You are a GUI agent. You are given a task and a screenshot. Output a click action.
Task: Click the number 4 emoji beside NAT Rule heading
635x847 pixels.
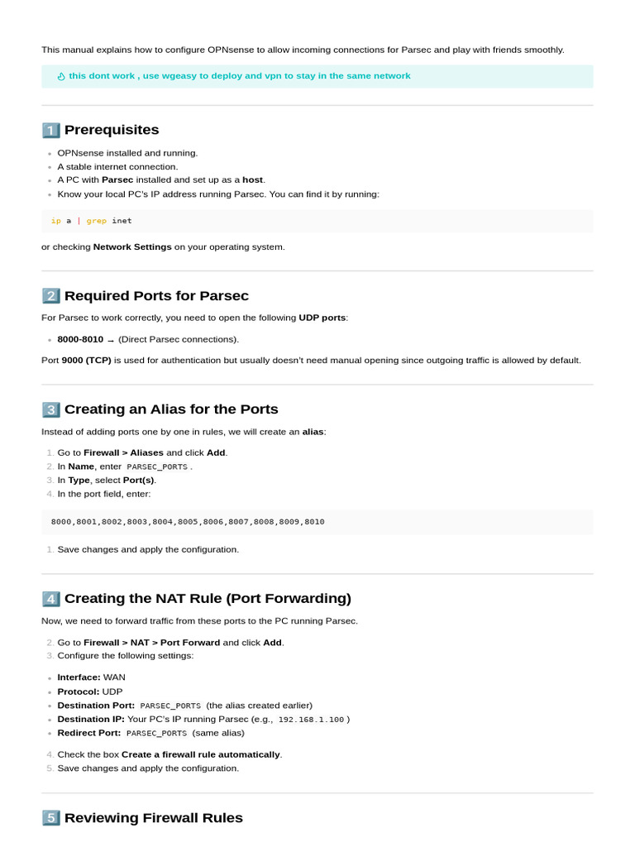click(x=50, y=599)
